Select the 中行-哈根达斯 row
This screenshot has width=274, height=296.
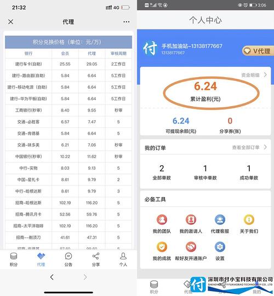click(x=68, y=191)
